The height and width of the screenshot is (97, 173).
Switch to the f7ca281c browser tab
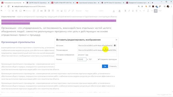pos(63,3)
